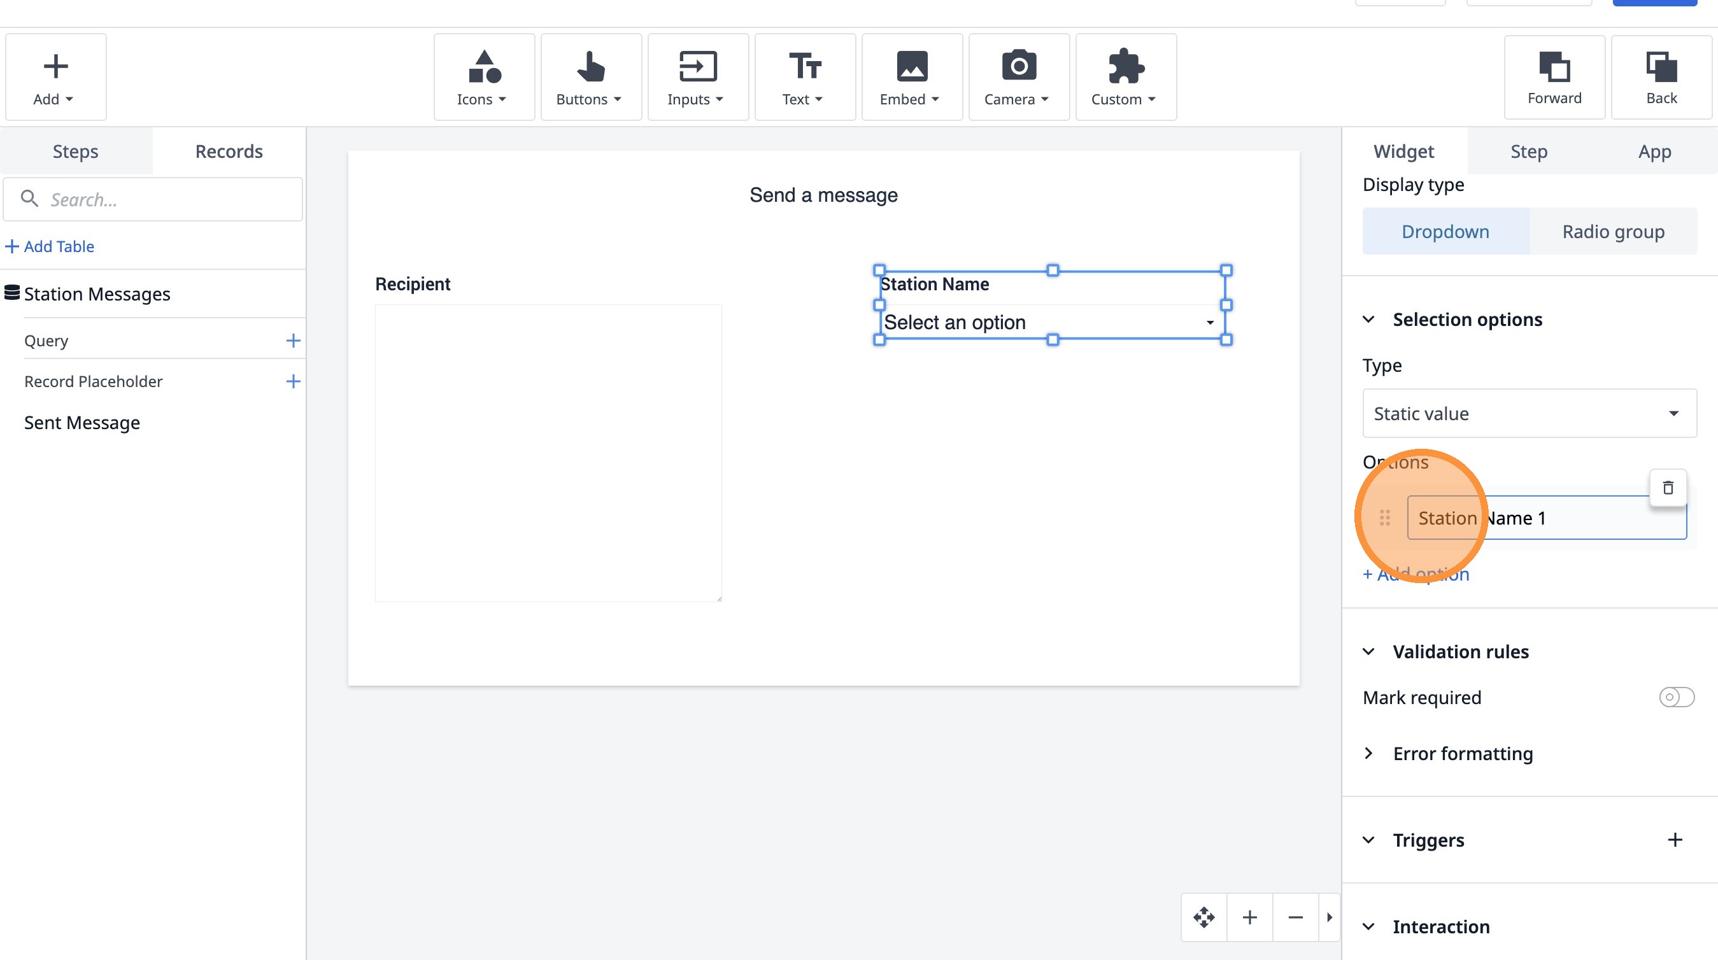Toggle the Mark required switch

coord(1675,697)
